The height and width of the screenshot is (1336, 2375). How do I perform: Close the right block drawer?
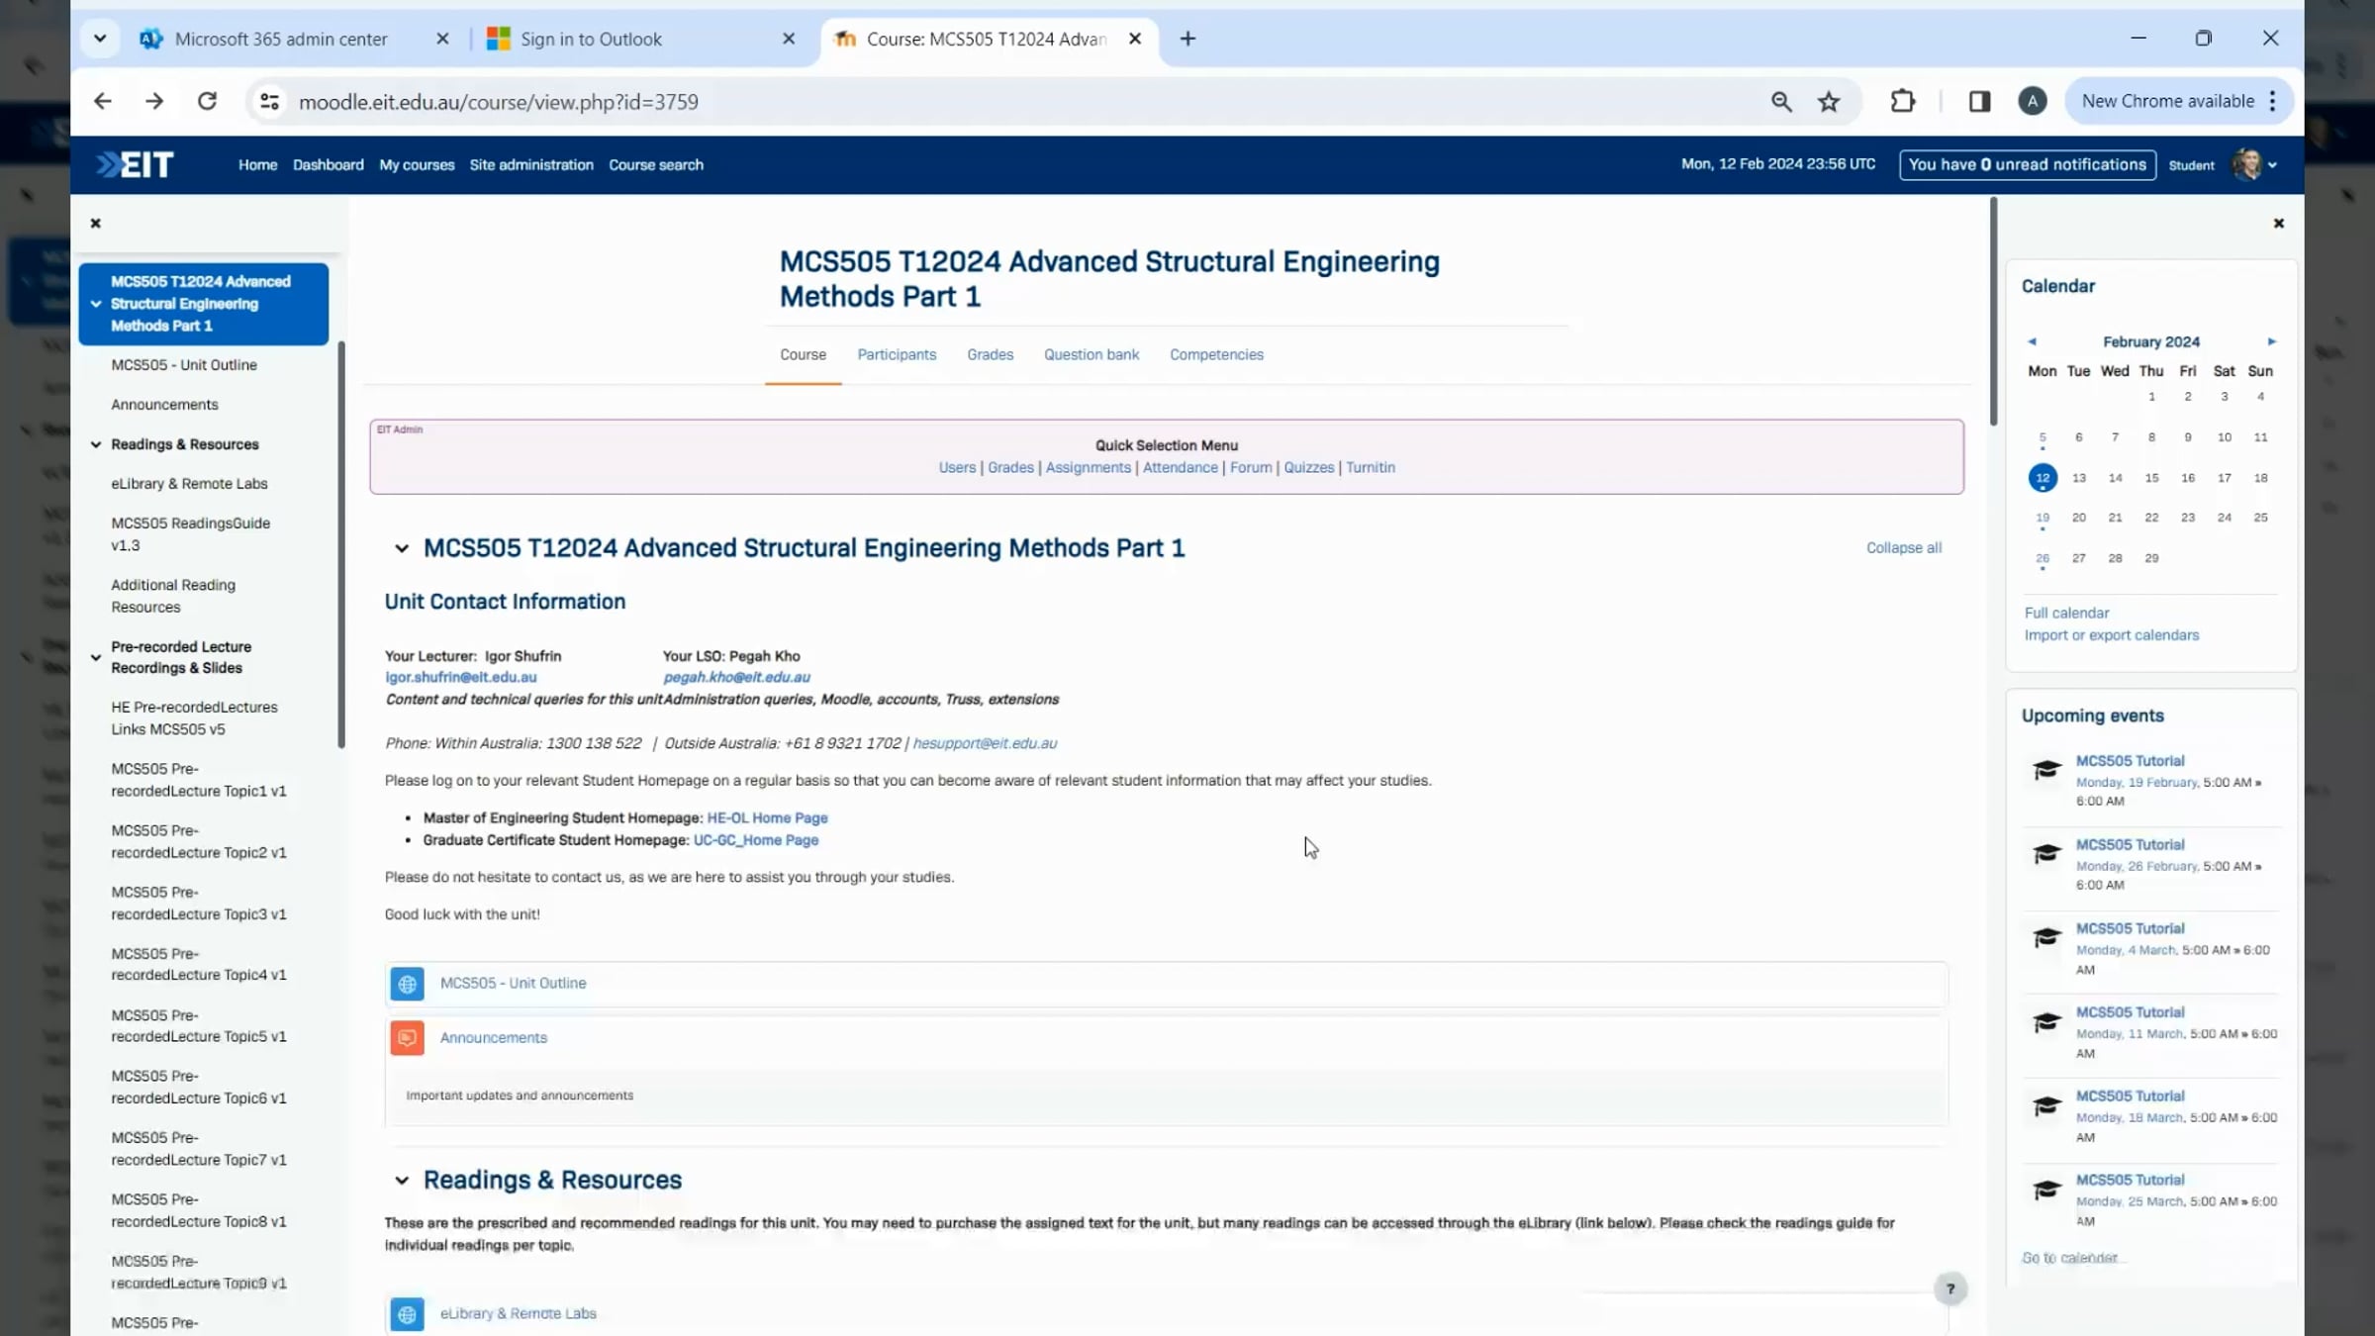(2279, 224)
